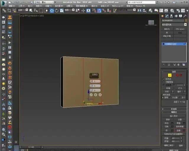Click the Pin Stack icon below modifier stack

pos(164,65)
